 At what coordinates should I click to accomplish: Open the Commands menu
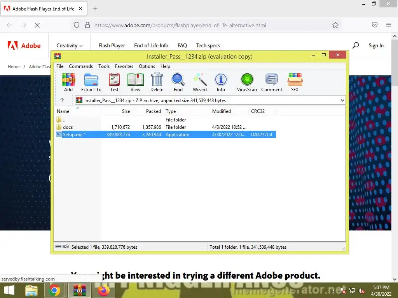(81, 66)
